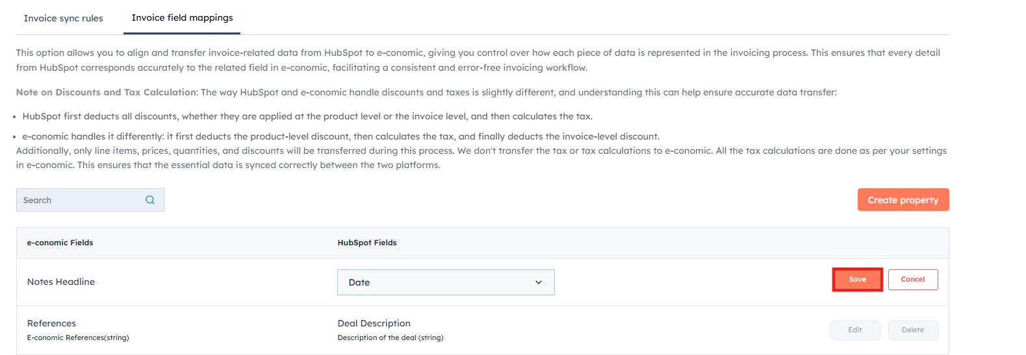Select the Invoice field mappings tab
Viewport: 1026px width, 355px height.
point(182,18)
